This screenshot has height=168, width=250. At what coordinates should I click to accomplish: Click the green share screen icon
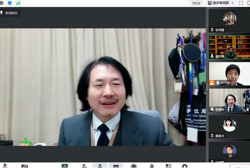[65, 166]
